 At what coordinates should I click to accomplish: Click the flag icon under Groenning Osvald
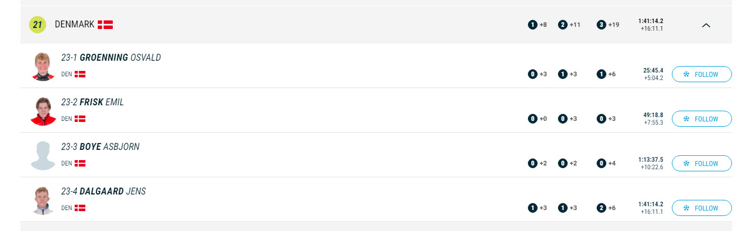point(80,74)
